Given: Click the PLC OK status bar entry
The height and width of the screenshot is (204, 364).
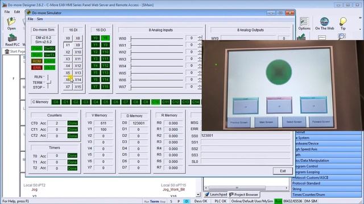Looking at the screenshot, I should click(x=220, y=201).
